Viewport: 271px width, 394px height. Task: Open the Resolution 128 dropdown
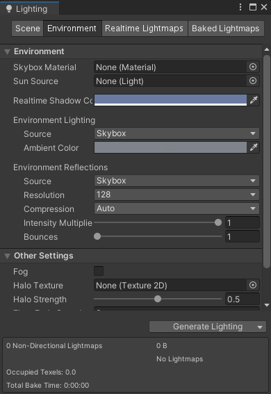(x=176, y=195)
